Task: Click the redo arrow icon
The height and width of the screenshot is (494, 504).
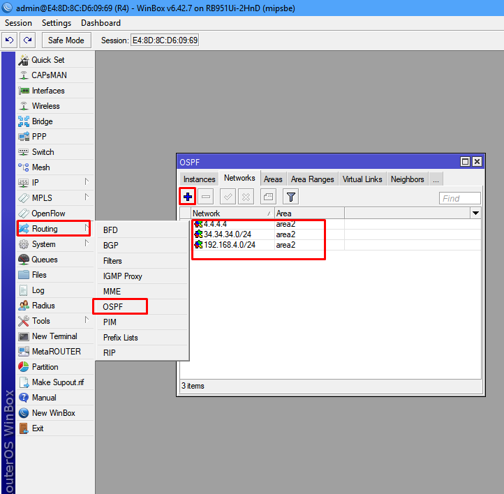Action: pyautogui.click(x=28, y=40)
